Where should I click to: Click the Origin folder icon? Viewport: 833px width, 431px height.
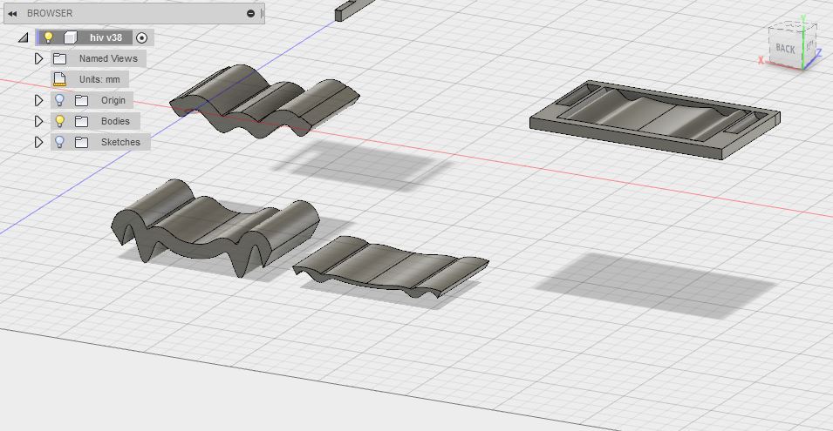81,100
